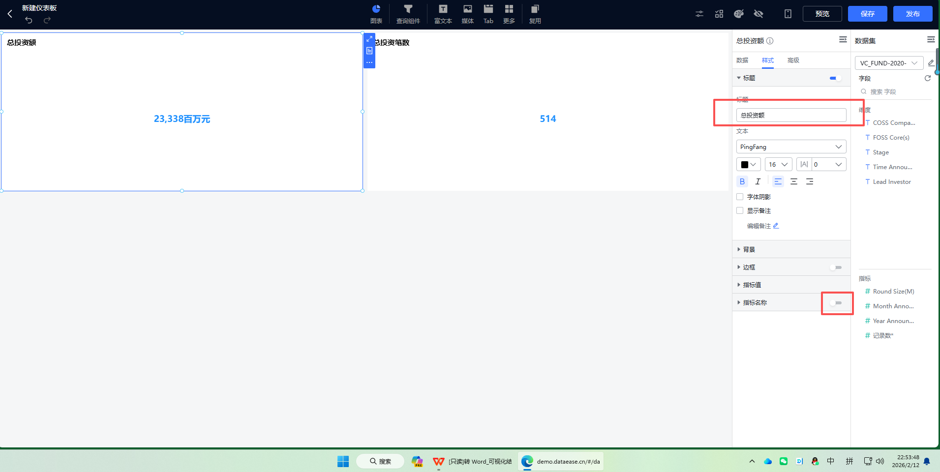The image size is (940, 472).
Task: Collapse the 标题 section
Action: point(739,78)
